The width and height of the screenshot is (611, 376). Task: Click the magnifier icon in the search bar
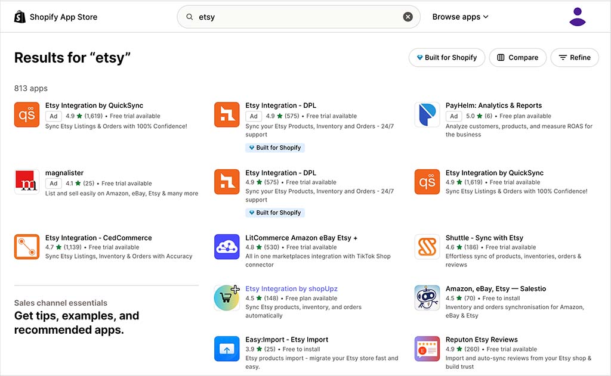pyautogui.click(x=189, y=17)
